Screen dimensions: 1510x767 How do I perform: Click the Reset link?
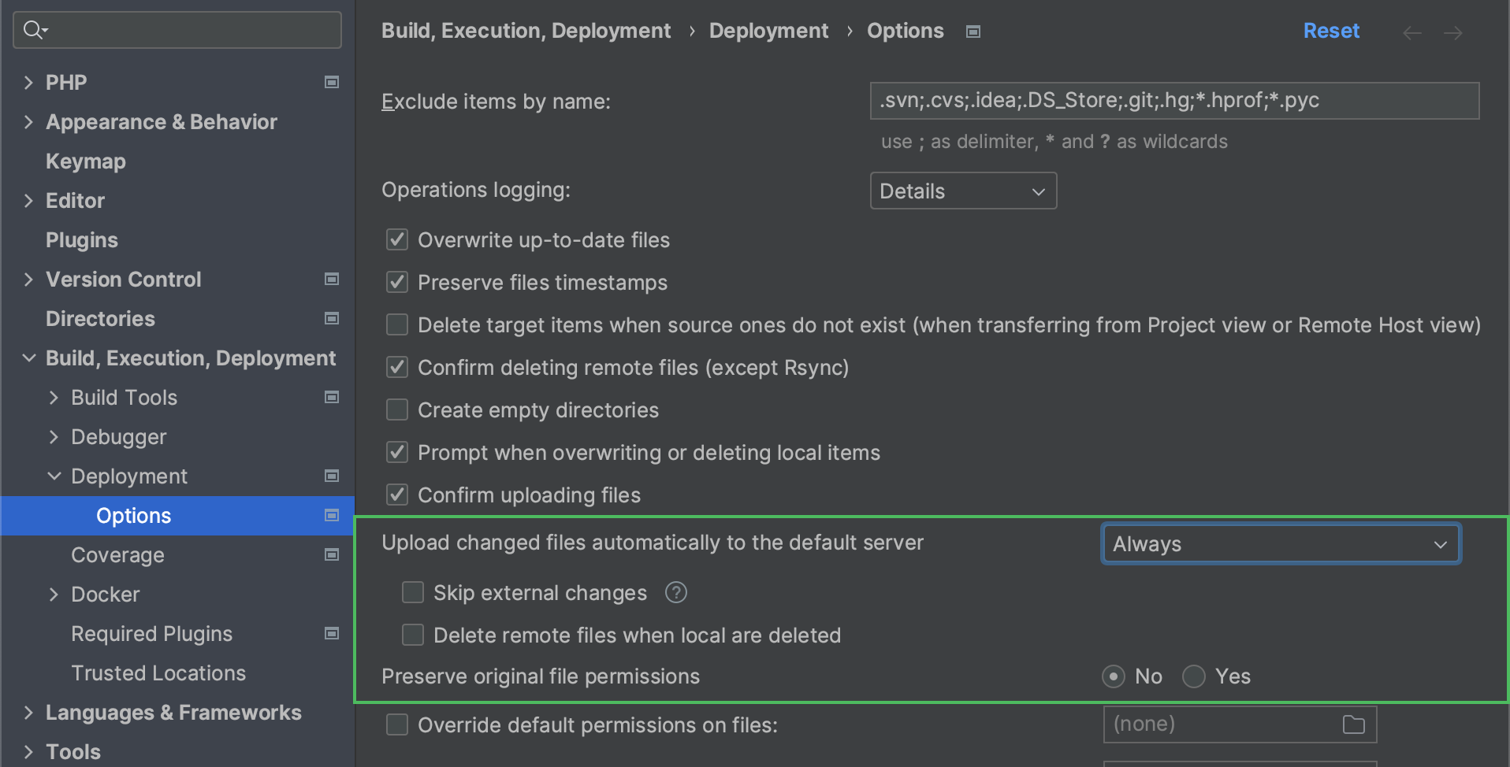pyautogui.click(x=1330, y=31)
